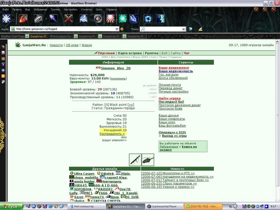
Task: Open the Избранное menu
Action: click(x=40, y=9)
